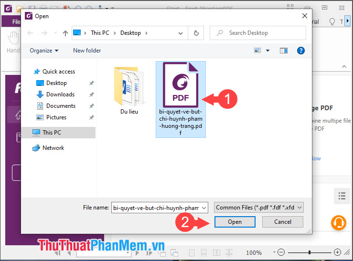This screenshot has width=353, height=261.
Task: Click pin icon beside Documents
Action: click(x=91, y=106)
